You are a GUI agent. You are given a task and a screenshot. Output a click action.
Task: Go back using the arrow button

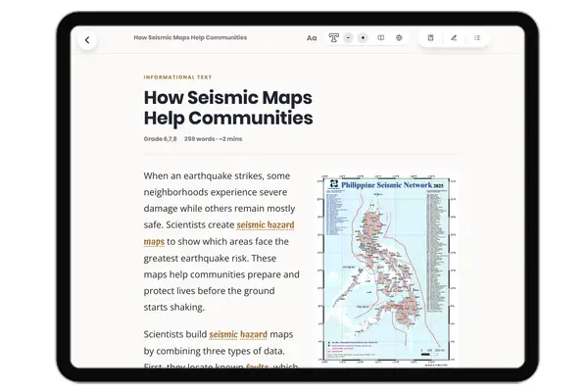[87, 40]
